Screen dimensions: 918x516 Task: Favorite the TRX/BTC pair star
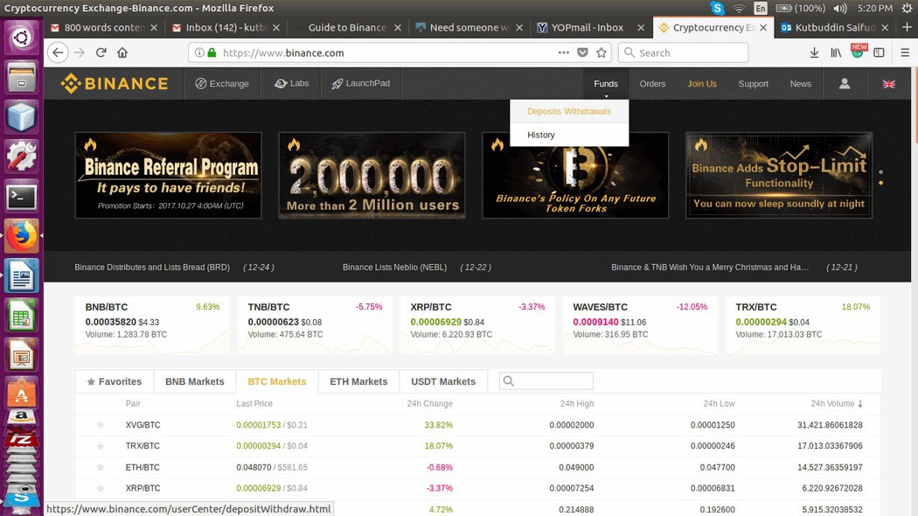pos(101,446)
